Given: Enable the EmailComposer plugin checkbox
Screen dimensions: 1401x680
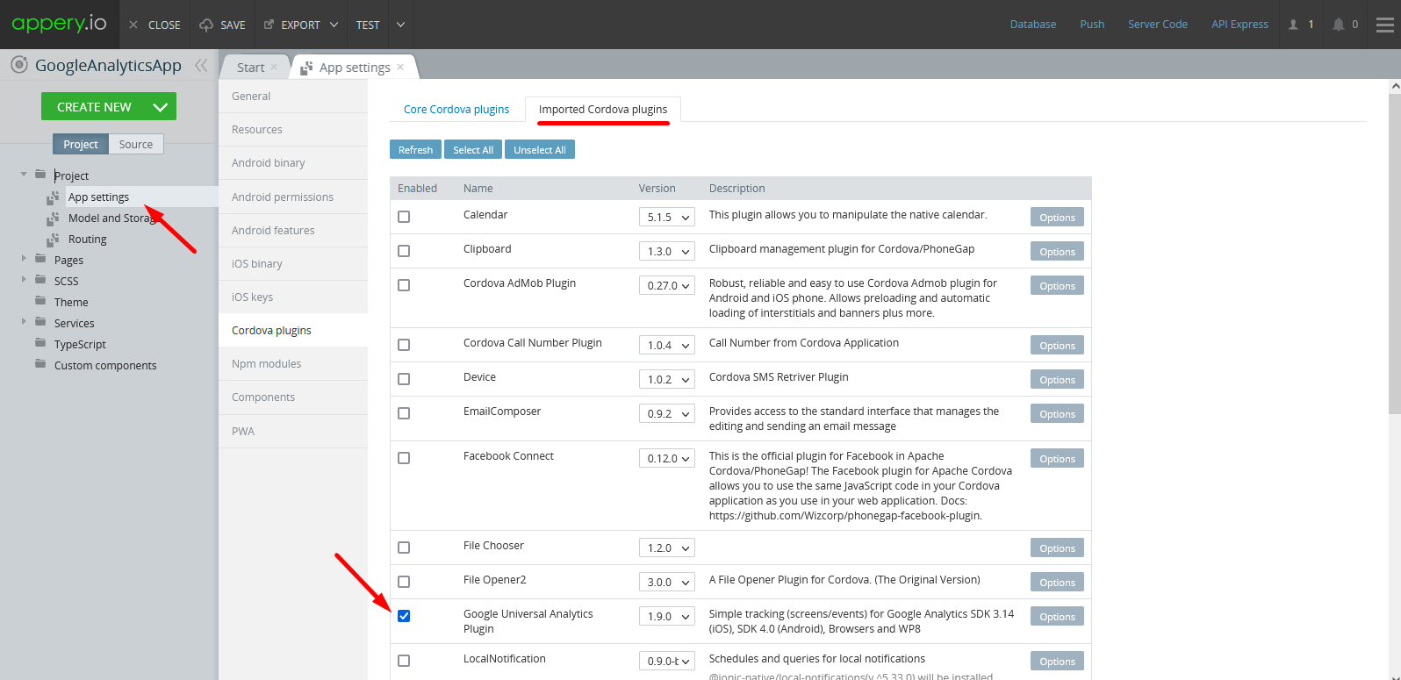Looking at the screenshot, I should coord(404,413).
